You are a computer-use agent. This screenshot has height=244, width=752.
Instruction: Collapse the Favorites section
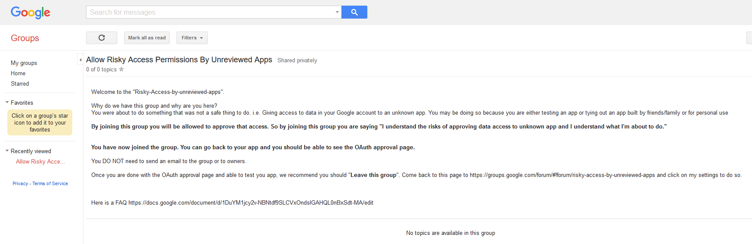click(7, 103)
